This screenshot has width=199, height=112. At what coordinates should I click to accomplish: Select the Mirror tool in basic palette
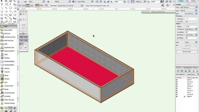[x=15, y=22]
